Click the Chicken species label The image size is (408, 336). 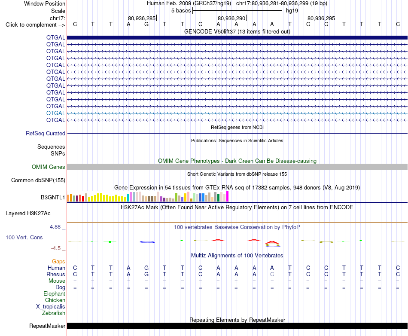[x=55, y=300]
